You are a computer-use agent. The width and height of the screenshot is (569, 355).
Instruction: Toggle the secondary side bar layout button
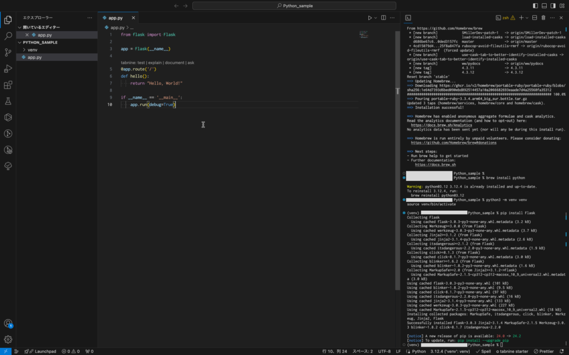553,6
